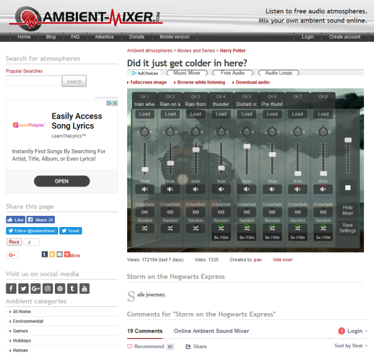Open the Sort by Best dropdown
The width and height of the screenshot is (374, 353).
coord(350,346)
